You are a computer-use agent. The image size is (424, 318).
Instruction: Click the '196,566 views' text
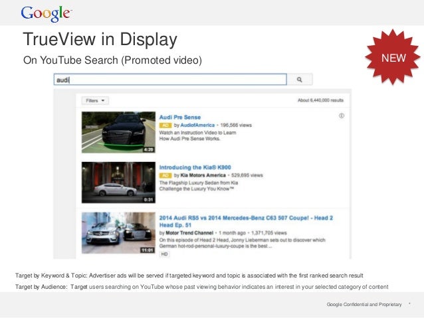(236, 125)
